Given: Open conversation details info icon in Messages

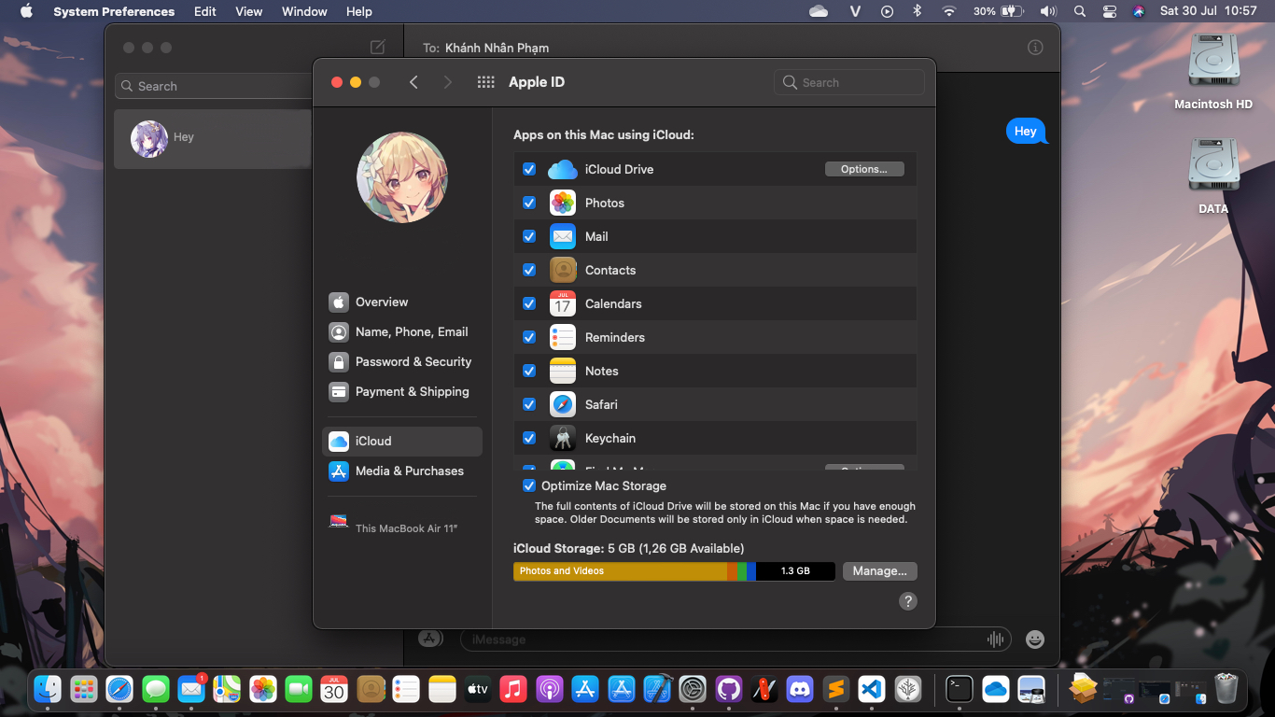Looking at the screenshot, I should click(1035, 48).
